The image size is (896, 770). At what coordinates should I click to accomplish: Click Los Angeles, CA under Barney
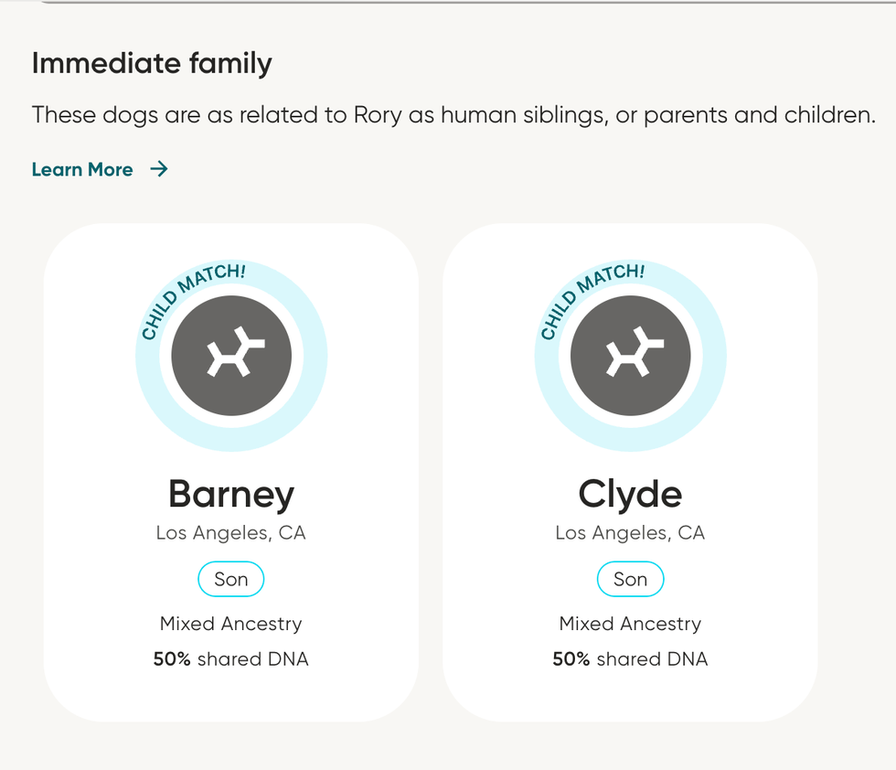(230, 532)
